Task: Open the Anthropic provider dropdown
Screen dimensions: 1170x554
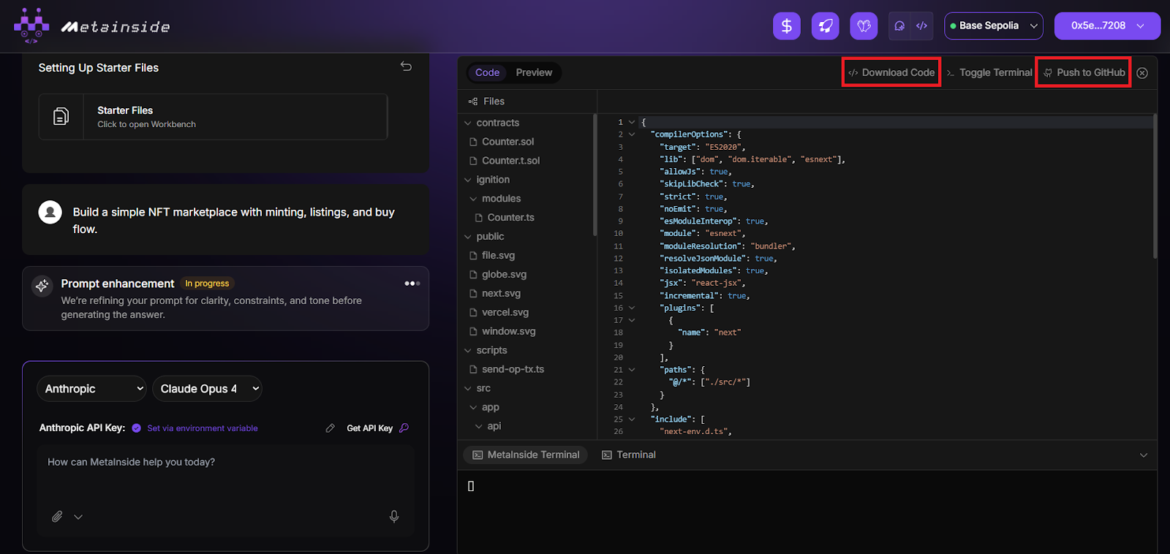Action: (x=91, y=389)
